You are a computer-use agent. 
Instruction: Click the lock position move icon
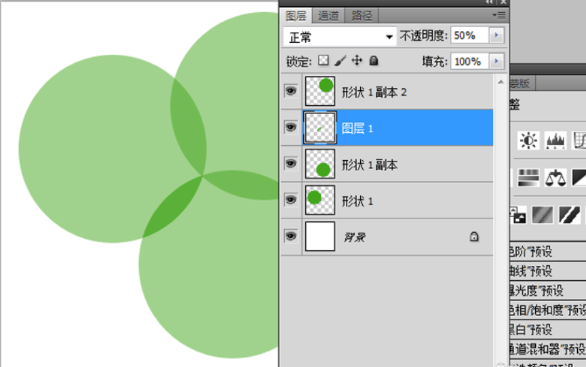point(357,60)
